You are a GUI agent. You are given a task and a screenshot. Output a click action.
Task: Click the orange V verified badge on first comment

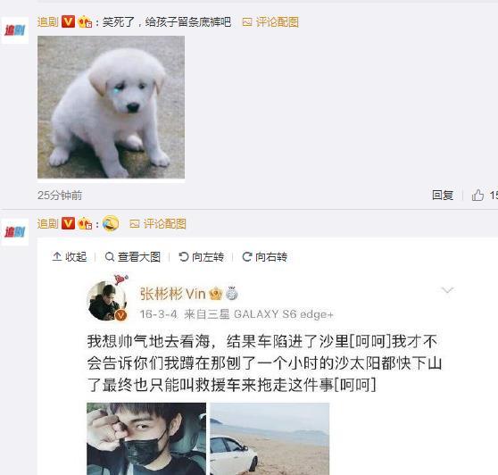point(68,21)
